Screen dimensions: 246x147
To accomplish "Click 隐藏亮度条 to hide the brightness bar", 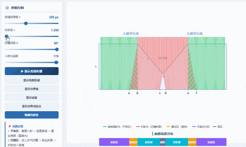I will coord(32,115).
